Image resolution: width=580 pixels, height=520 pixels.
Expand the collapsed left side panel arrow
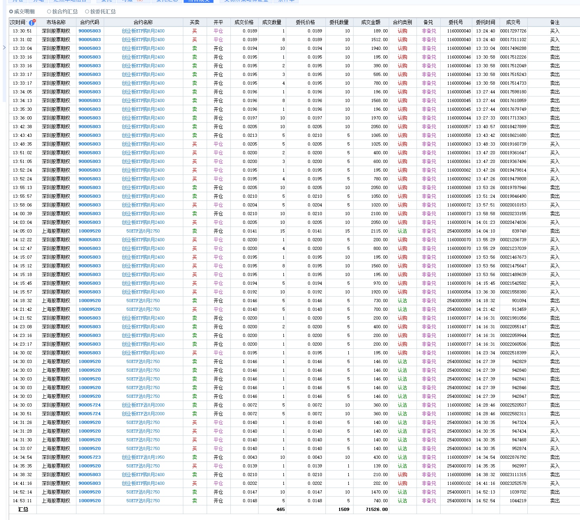click(x=4, y=47)
